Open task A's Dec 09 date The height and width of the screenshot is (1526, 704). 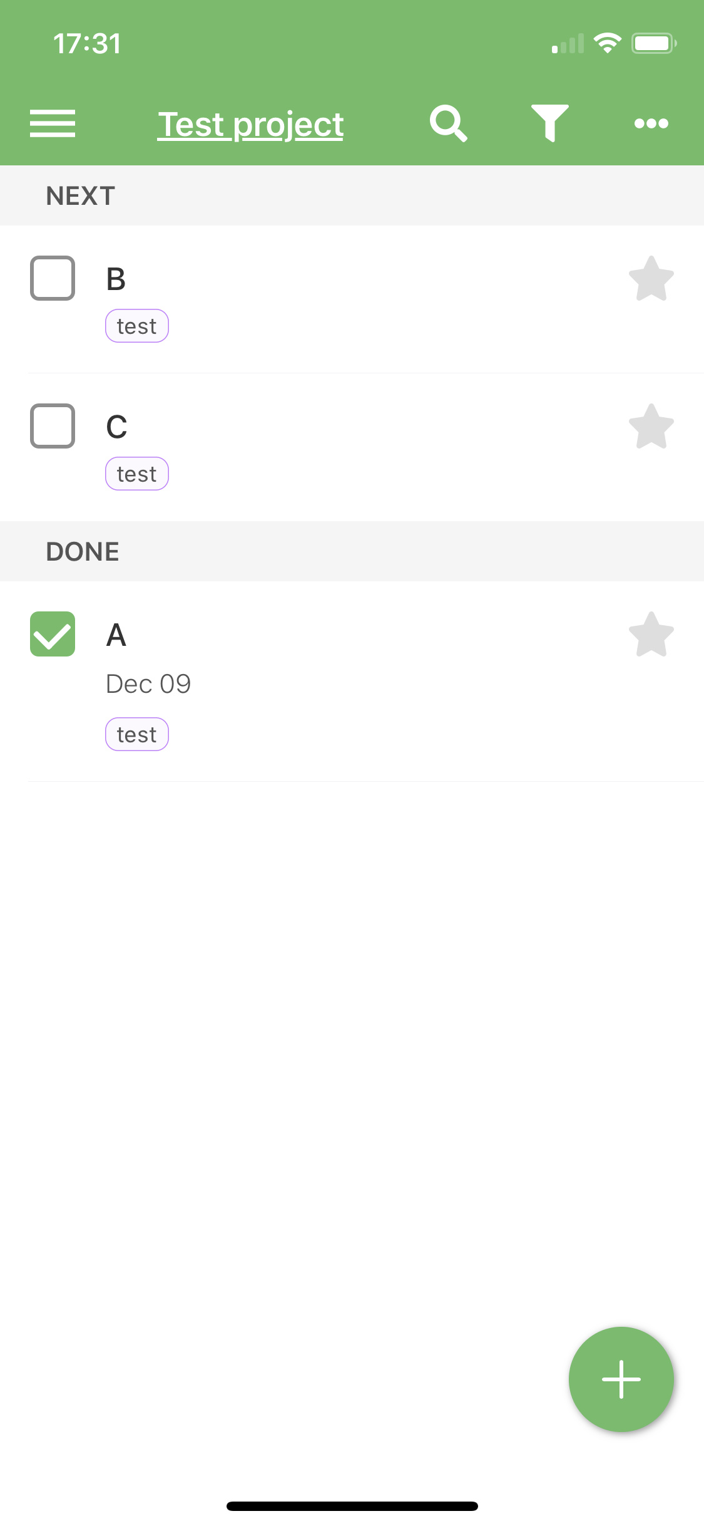point(148,684)
